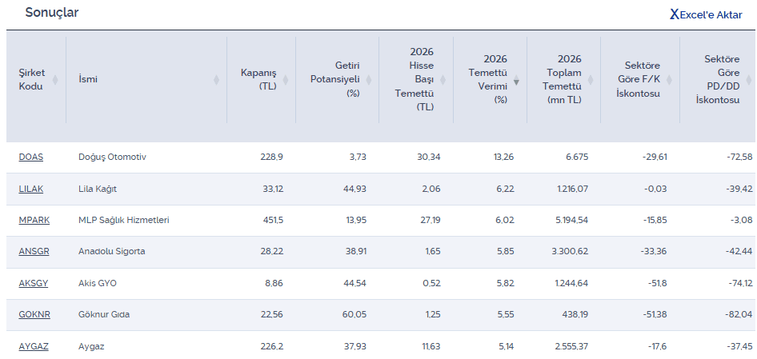Open the GOKNR stock code link
This screenshot has width=757, height=359.
[34, 315]
